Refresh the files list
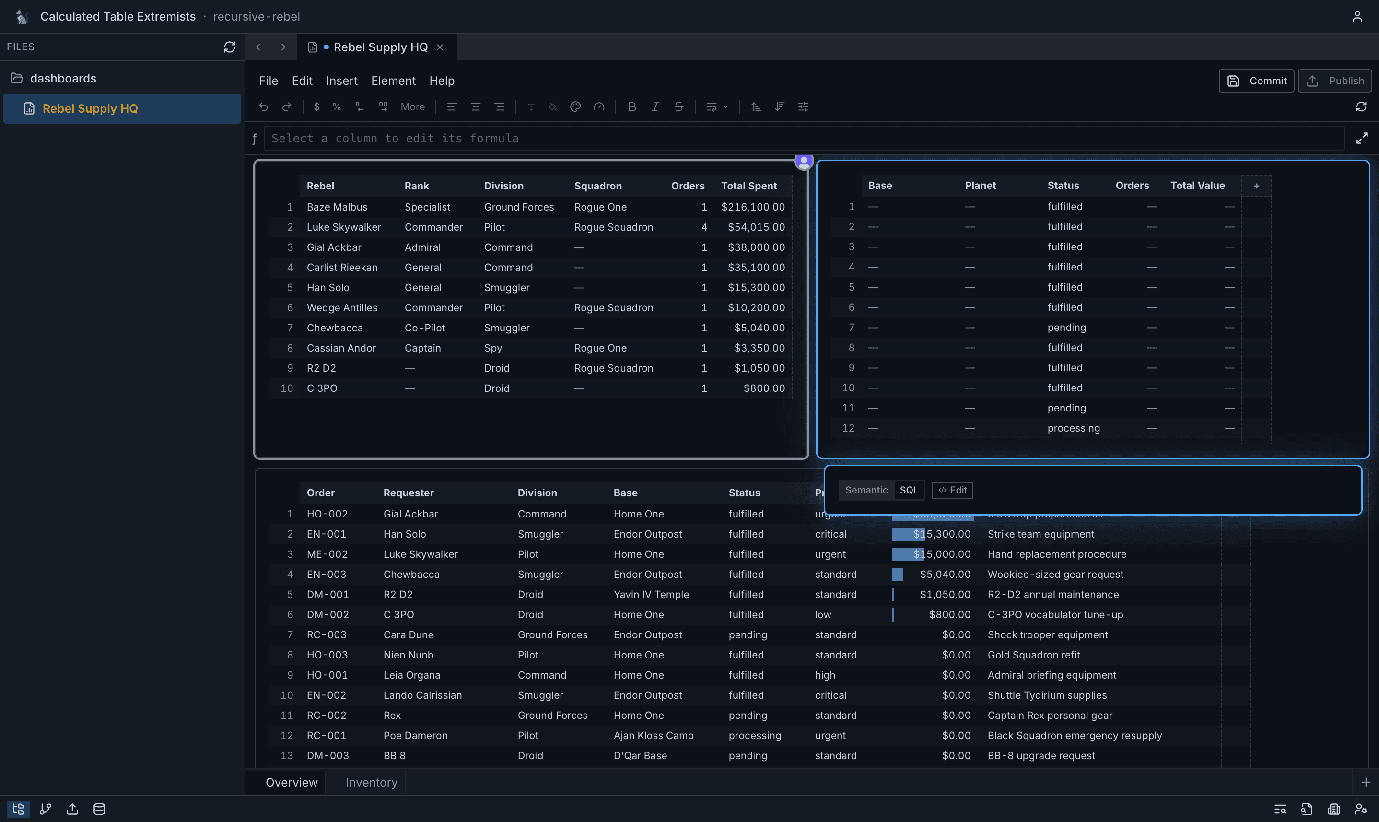Screen dimensions: 1379x822 [230, 47]
